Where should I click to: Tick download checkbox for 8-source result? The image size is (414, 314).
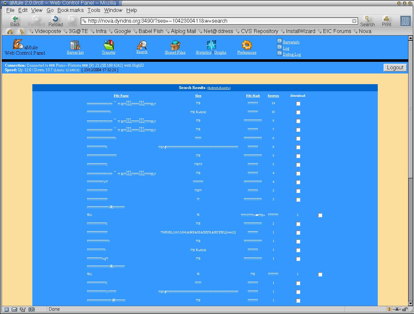(x=298, y=121)
